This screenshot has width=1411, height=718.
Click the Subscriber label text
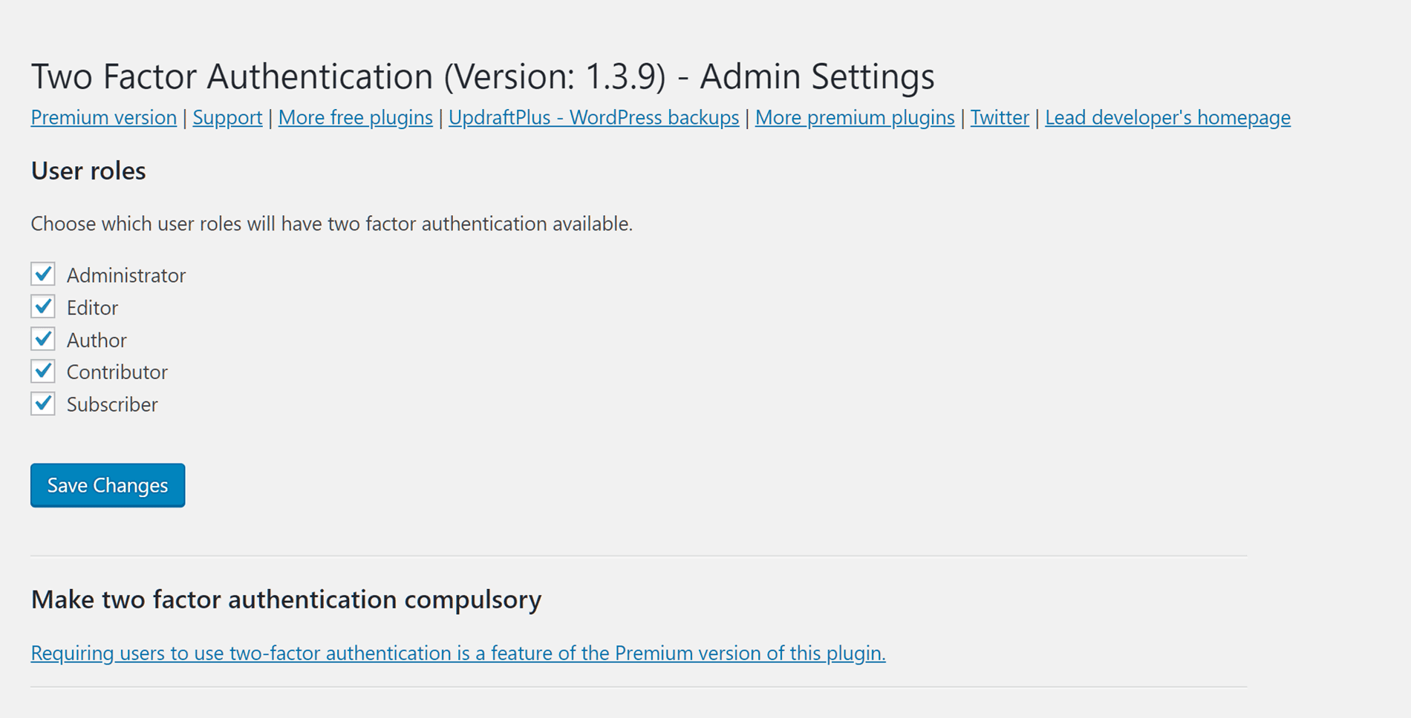[112, 405]
